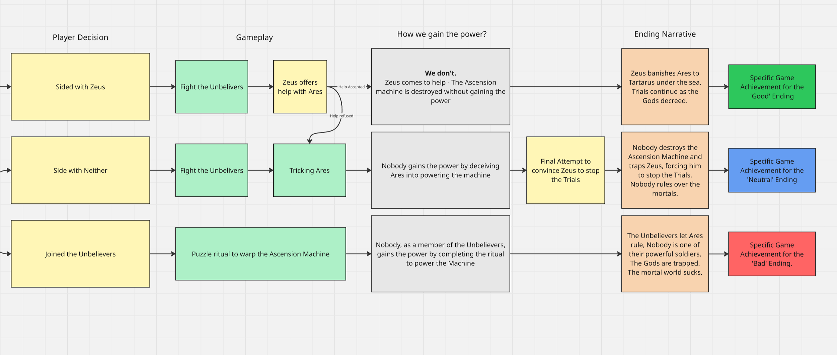This screenshot has height=355, width=837.
Task: Select the 'Side with Neither' decision box
Action: tap(80, 170)
